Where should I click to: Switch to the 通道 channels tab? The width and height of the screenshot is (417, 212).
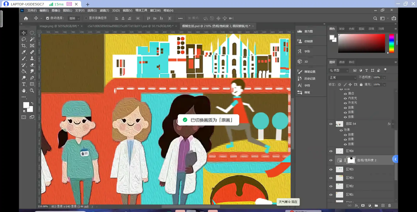point(342,62)
